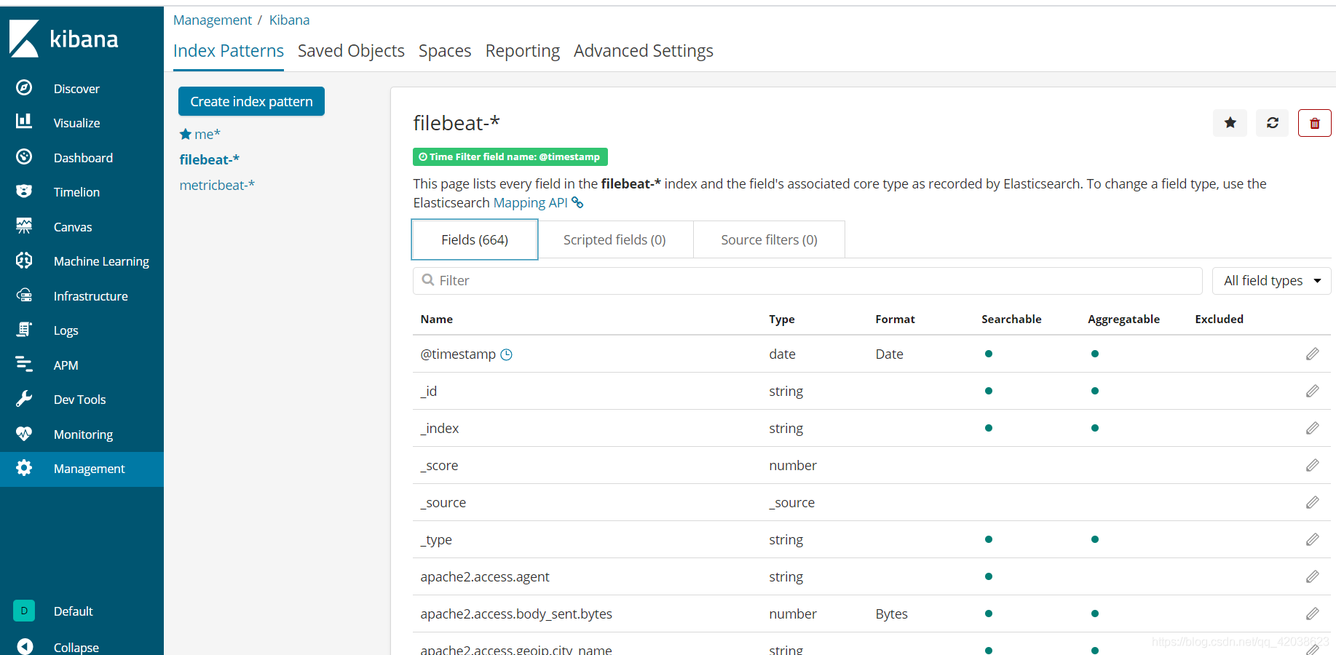Edit the _type field with pencil icon
1336x655 pixels.
1312,539
